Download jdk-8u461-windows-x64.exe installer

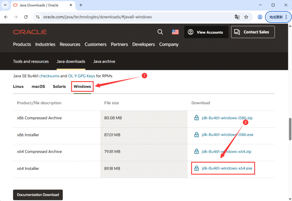click(227, 168)
